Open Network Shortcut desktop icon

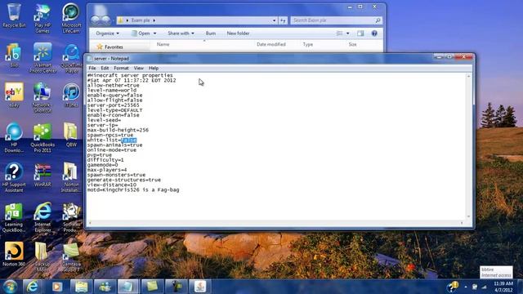(42, 98)
